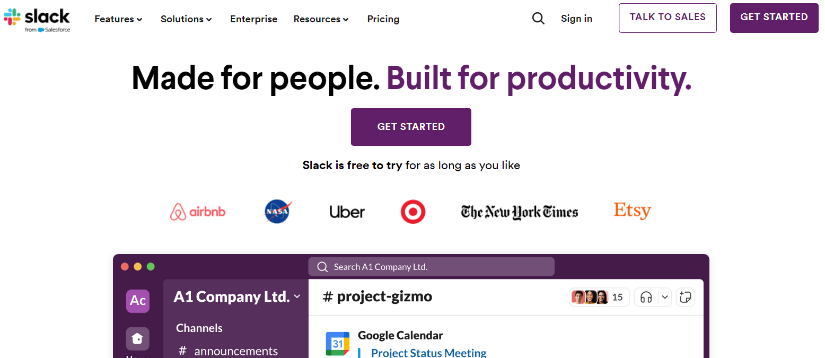
Task: Click the Uber logo
Action: click(x=347, y=212)
